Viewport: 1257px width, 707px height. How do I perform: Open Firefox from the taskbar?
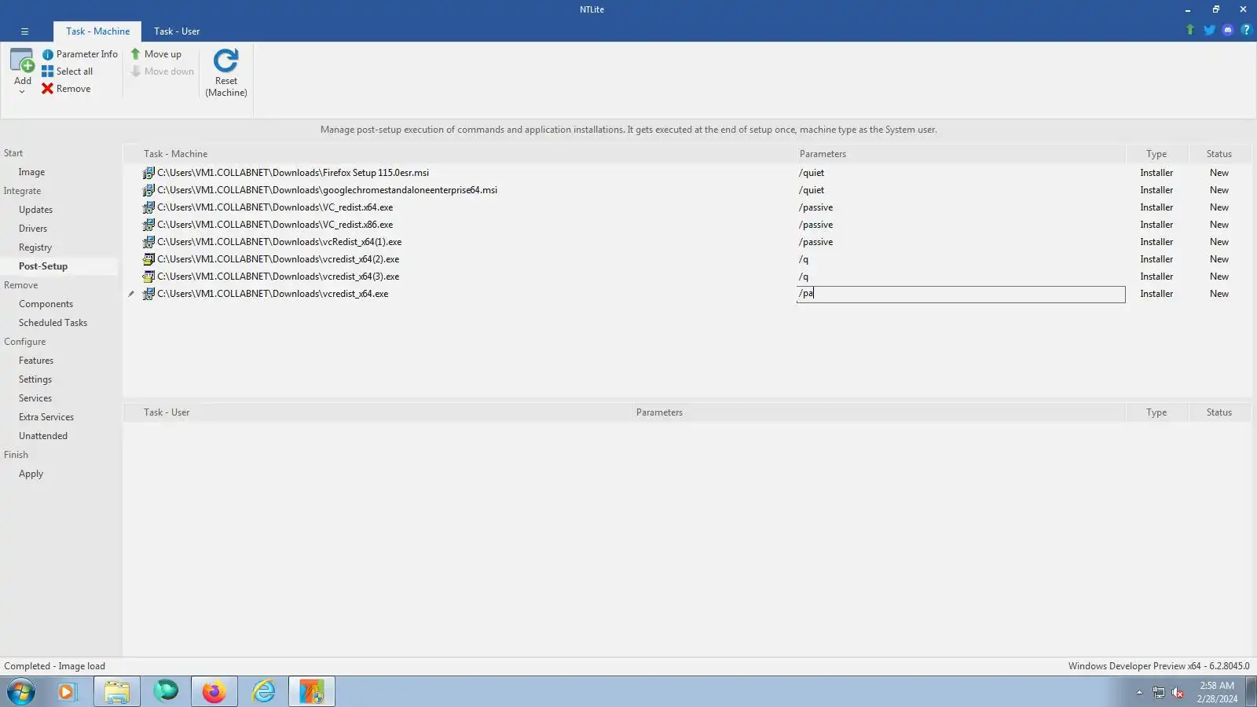click(x=214, y=692)
